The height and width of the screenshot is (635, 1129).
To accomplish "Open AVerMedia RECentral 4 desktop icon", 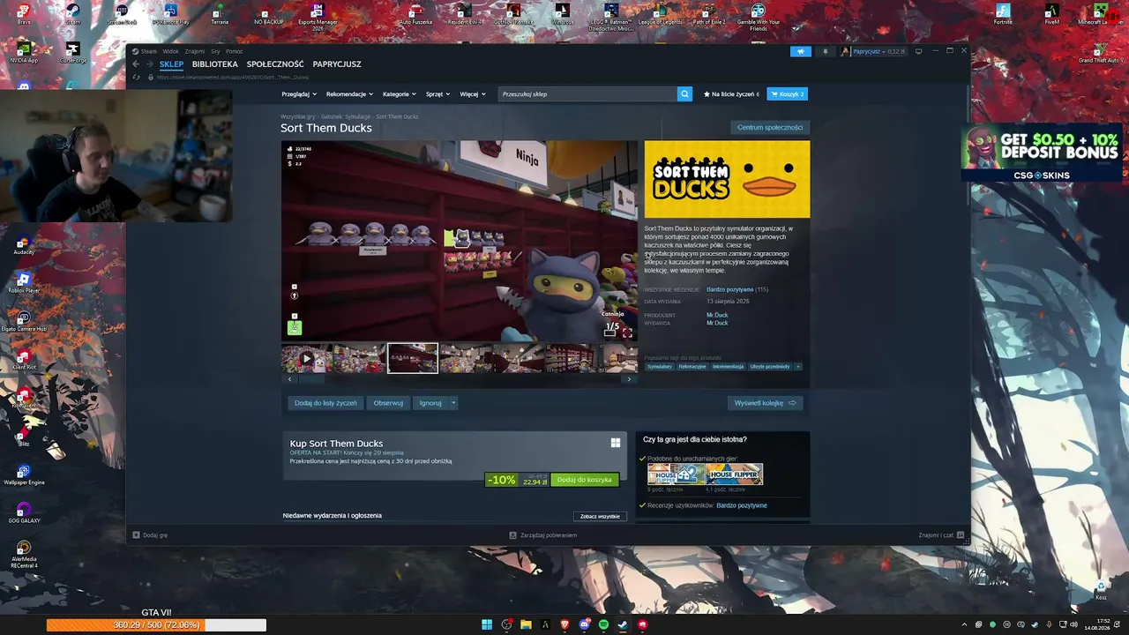I will pos(24,554).
